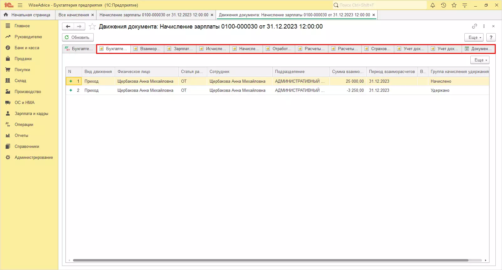This screenshot has height=270, width=502.
Task: Select the Удержано cell
Action: pos(458,91)
